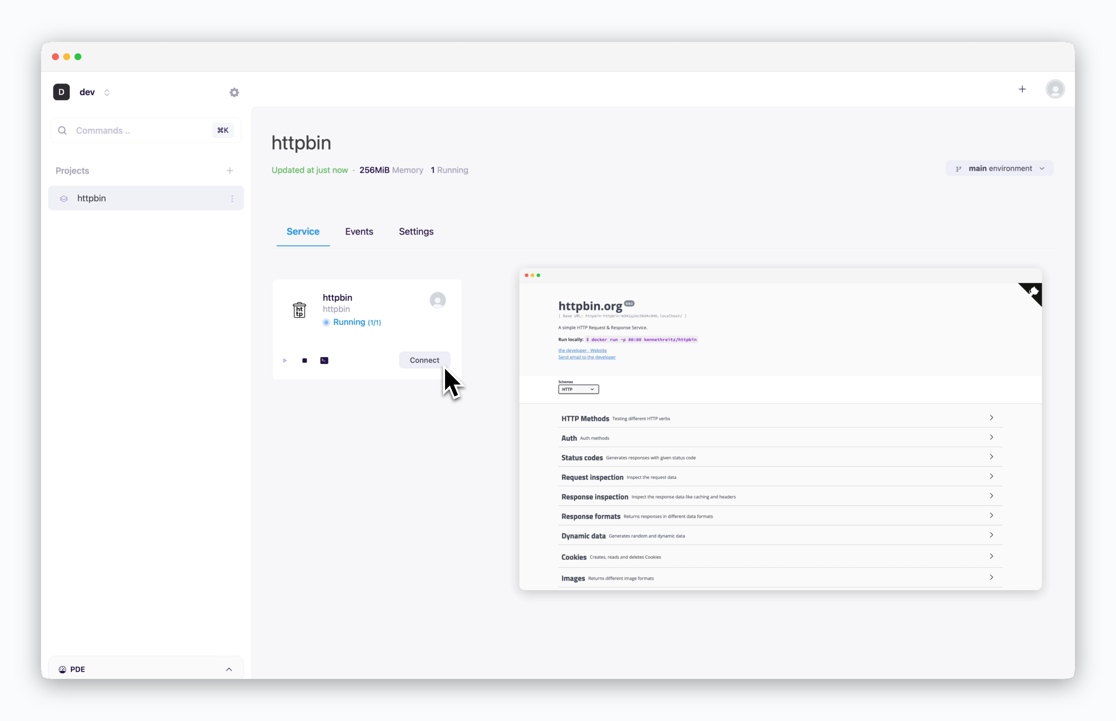Click the '1 Running' count text
Image resolution: width=1116 pixels, height=721 pixels.
pyautogui.click(x=449, y=170)
